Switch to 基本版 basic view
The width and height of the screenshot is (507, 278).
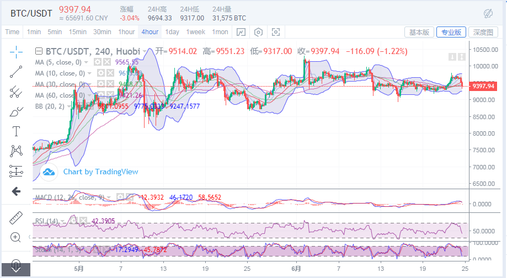click(419, 32)
